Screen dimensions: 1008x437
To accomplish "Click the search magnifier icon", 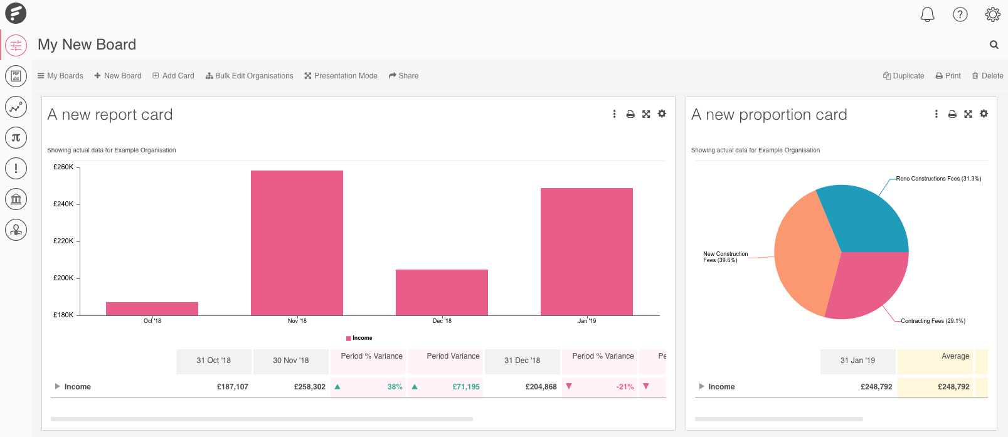I will pyautogui.click(x=994, y=45).
